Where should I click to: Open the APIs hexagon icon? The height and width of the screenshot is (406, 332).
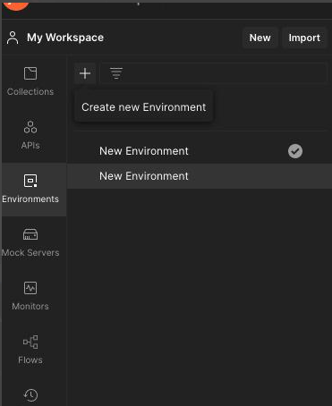(30, 127)
